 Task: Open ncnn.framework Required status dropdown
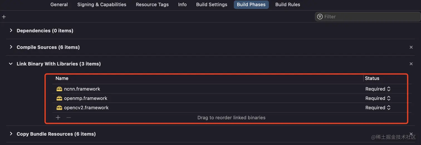point(378,89)
